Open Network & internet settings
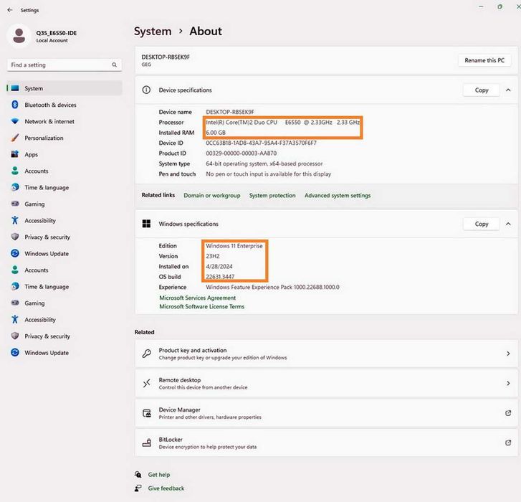Image resolution: width=521 pixels, height=502 pixels. click(49, 121)
